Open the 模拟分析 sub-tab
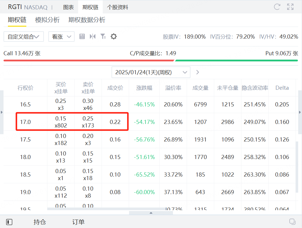The height and width of the screenshot is (228, 302). [x=47, y=20]
